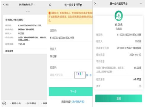This screenshot has width=146, height=108.
Task: Tap the orange speaker notice icon
Action: point(50,13)
